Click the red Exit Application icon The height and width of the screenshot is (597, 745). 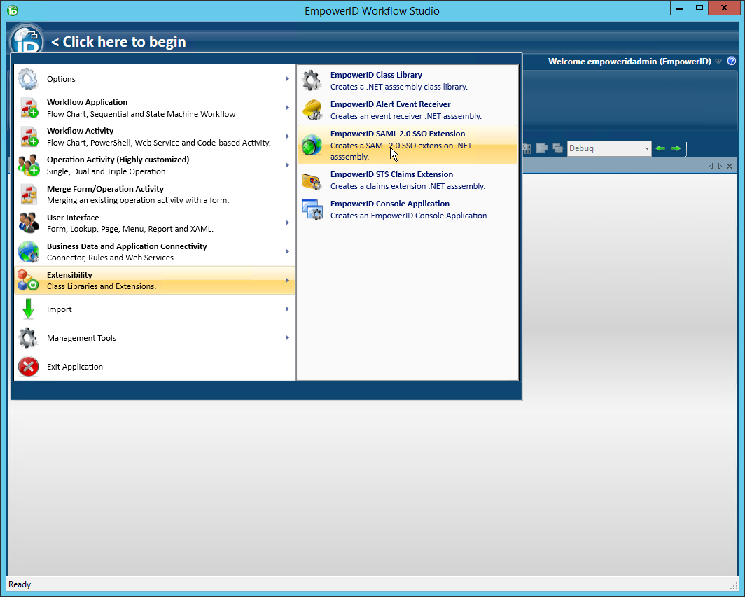28,366
